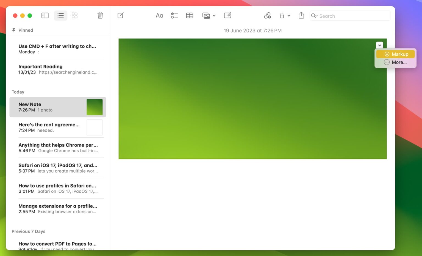Click the lock note icon

(x=282, y=15)
